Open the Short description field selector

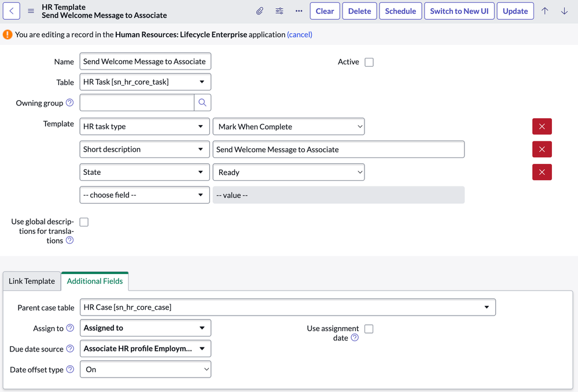[x=145, y=149]
